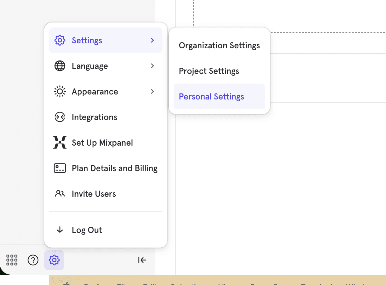Screen dimensions: 386x285
Task: Open the Language submenu chevron
Action: pos(152,66)
